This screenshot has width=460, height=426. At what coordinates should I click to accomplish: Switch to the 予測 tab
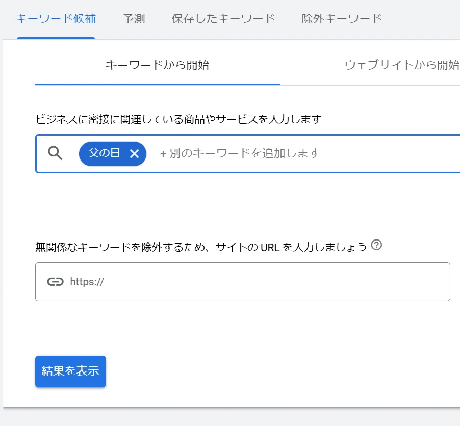tap(134, 19)
